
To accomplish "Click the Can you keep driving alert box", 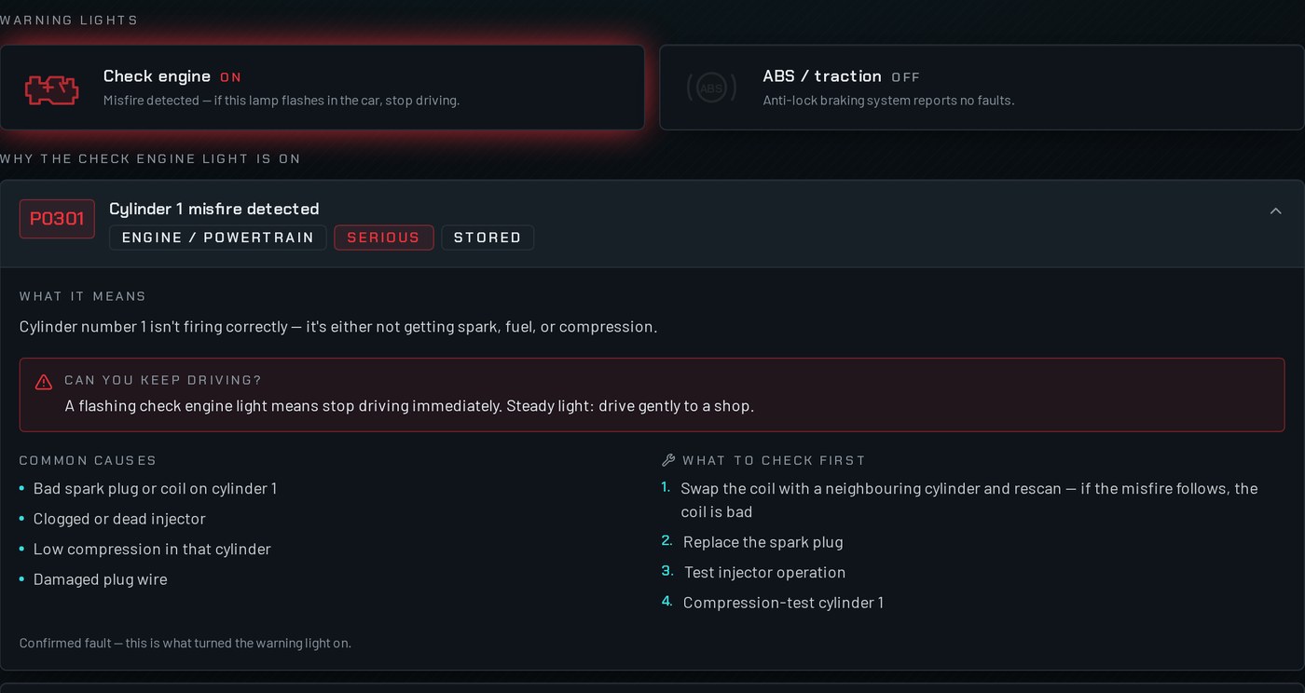I will tap(652, 394).
